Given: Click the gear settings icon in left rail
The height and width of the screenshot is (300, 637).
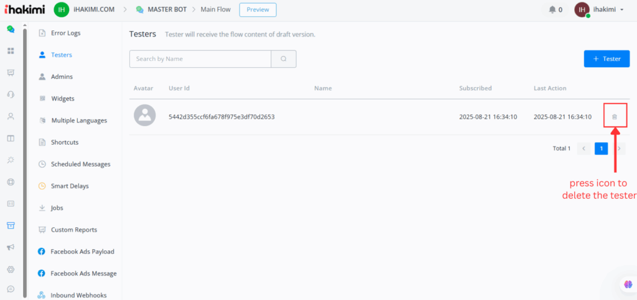Looking at the screenshot, I should (x=11, y=269).
